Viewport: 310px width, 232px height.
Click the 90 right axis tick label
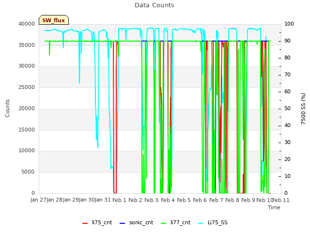pyautogui.click(x=287, y=41)
